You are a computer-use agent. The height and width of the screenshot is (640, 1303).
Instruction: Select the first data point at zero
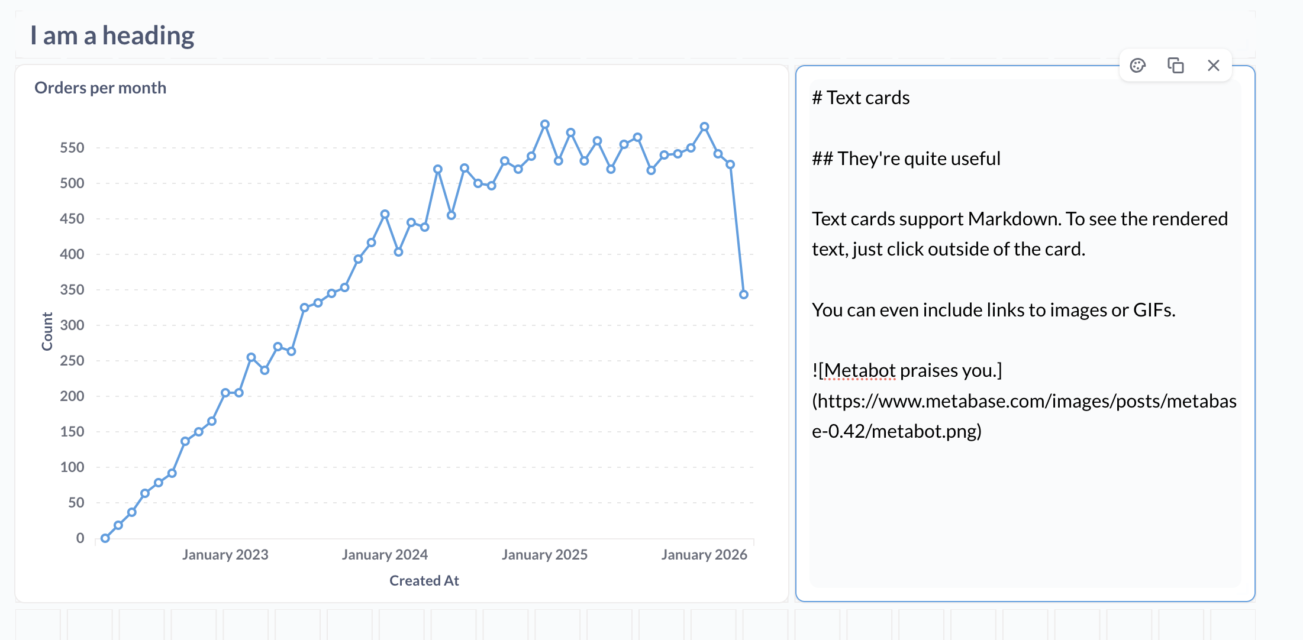point(105,538)
